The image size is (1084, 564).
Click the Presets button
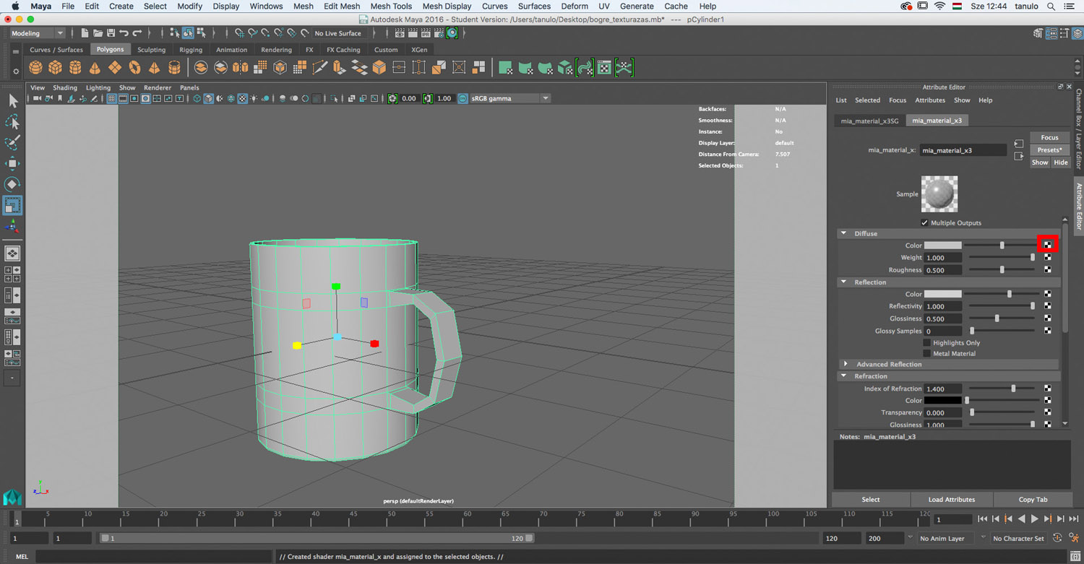click(1049, 149)
